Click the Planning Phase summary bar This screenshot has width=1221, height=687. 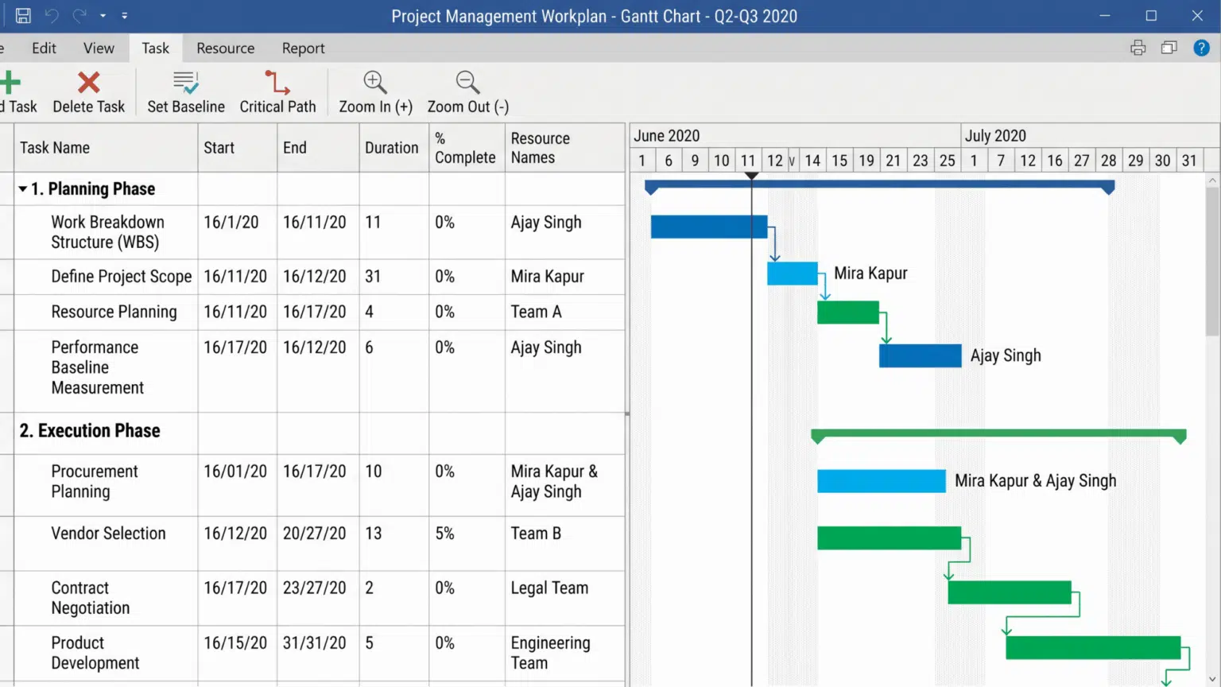(x=879, y=186)
